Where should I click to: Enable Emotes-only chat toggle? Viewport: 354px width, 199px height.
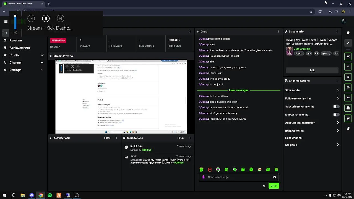tap(336, 115)
